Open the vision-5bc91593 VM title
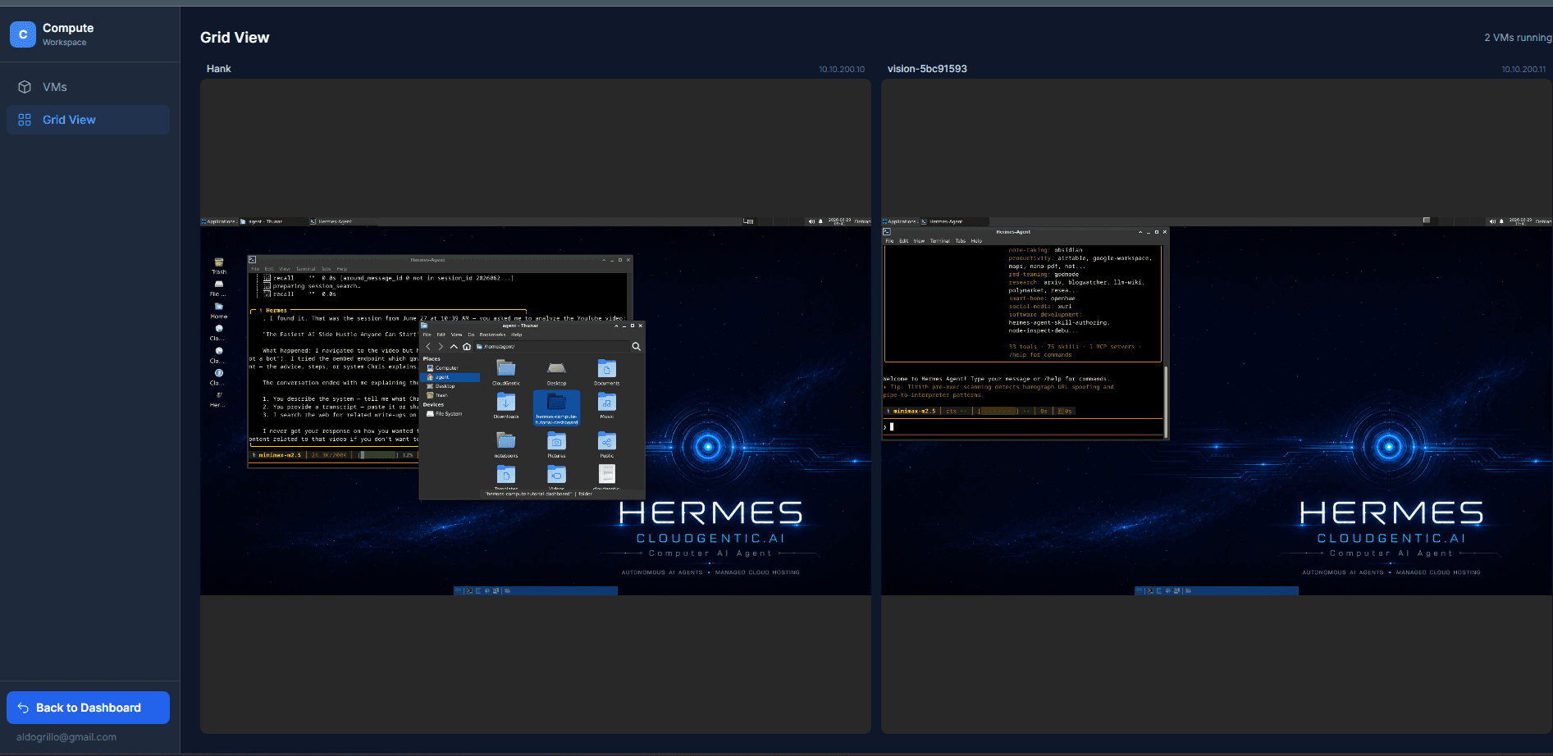This screenshot has height=756, width=1553. point(927,69)
